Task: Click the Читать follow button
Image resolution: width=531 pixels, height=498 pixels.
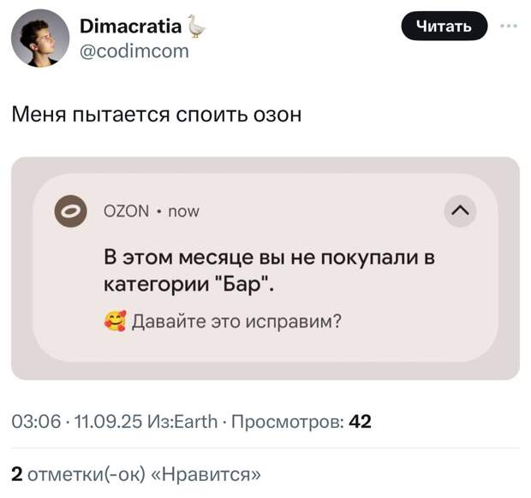Action: [x=444, y=26]
